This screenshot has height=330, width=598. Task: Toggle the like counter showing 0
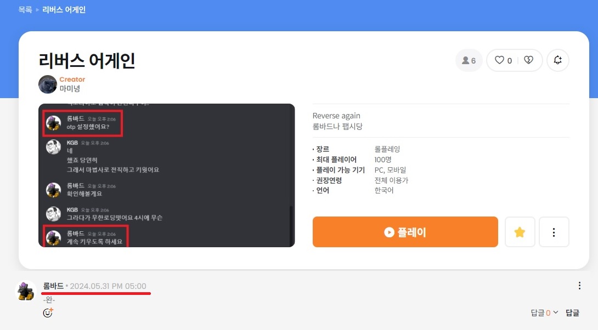tap(509, 60)
